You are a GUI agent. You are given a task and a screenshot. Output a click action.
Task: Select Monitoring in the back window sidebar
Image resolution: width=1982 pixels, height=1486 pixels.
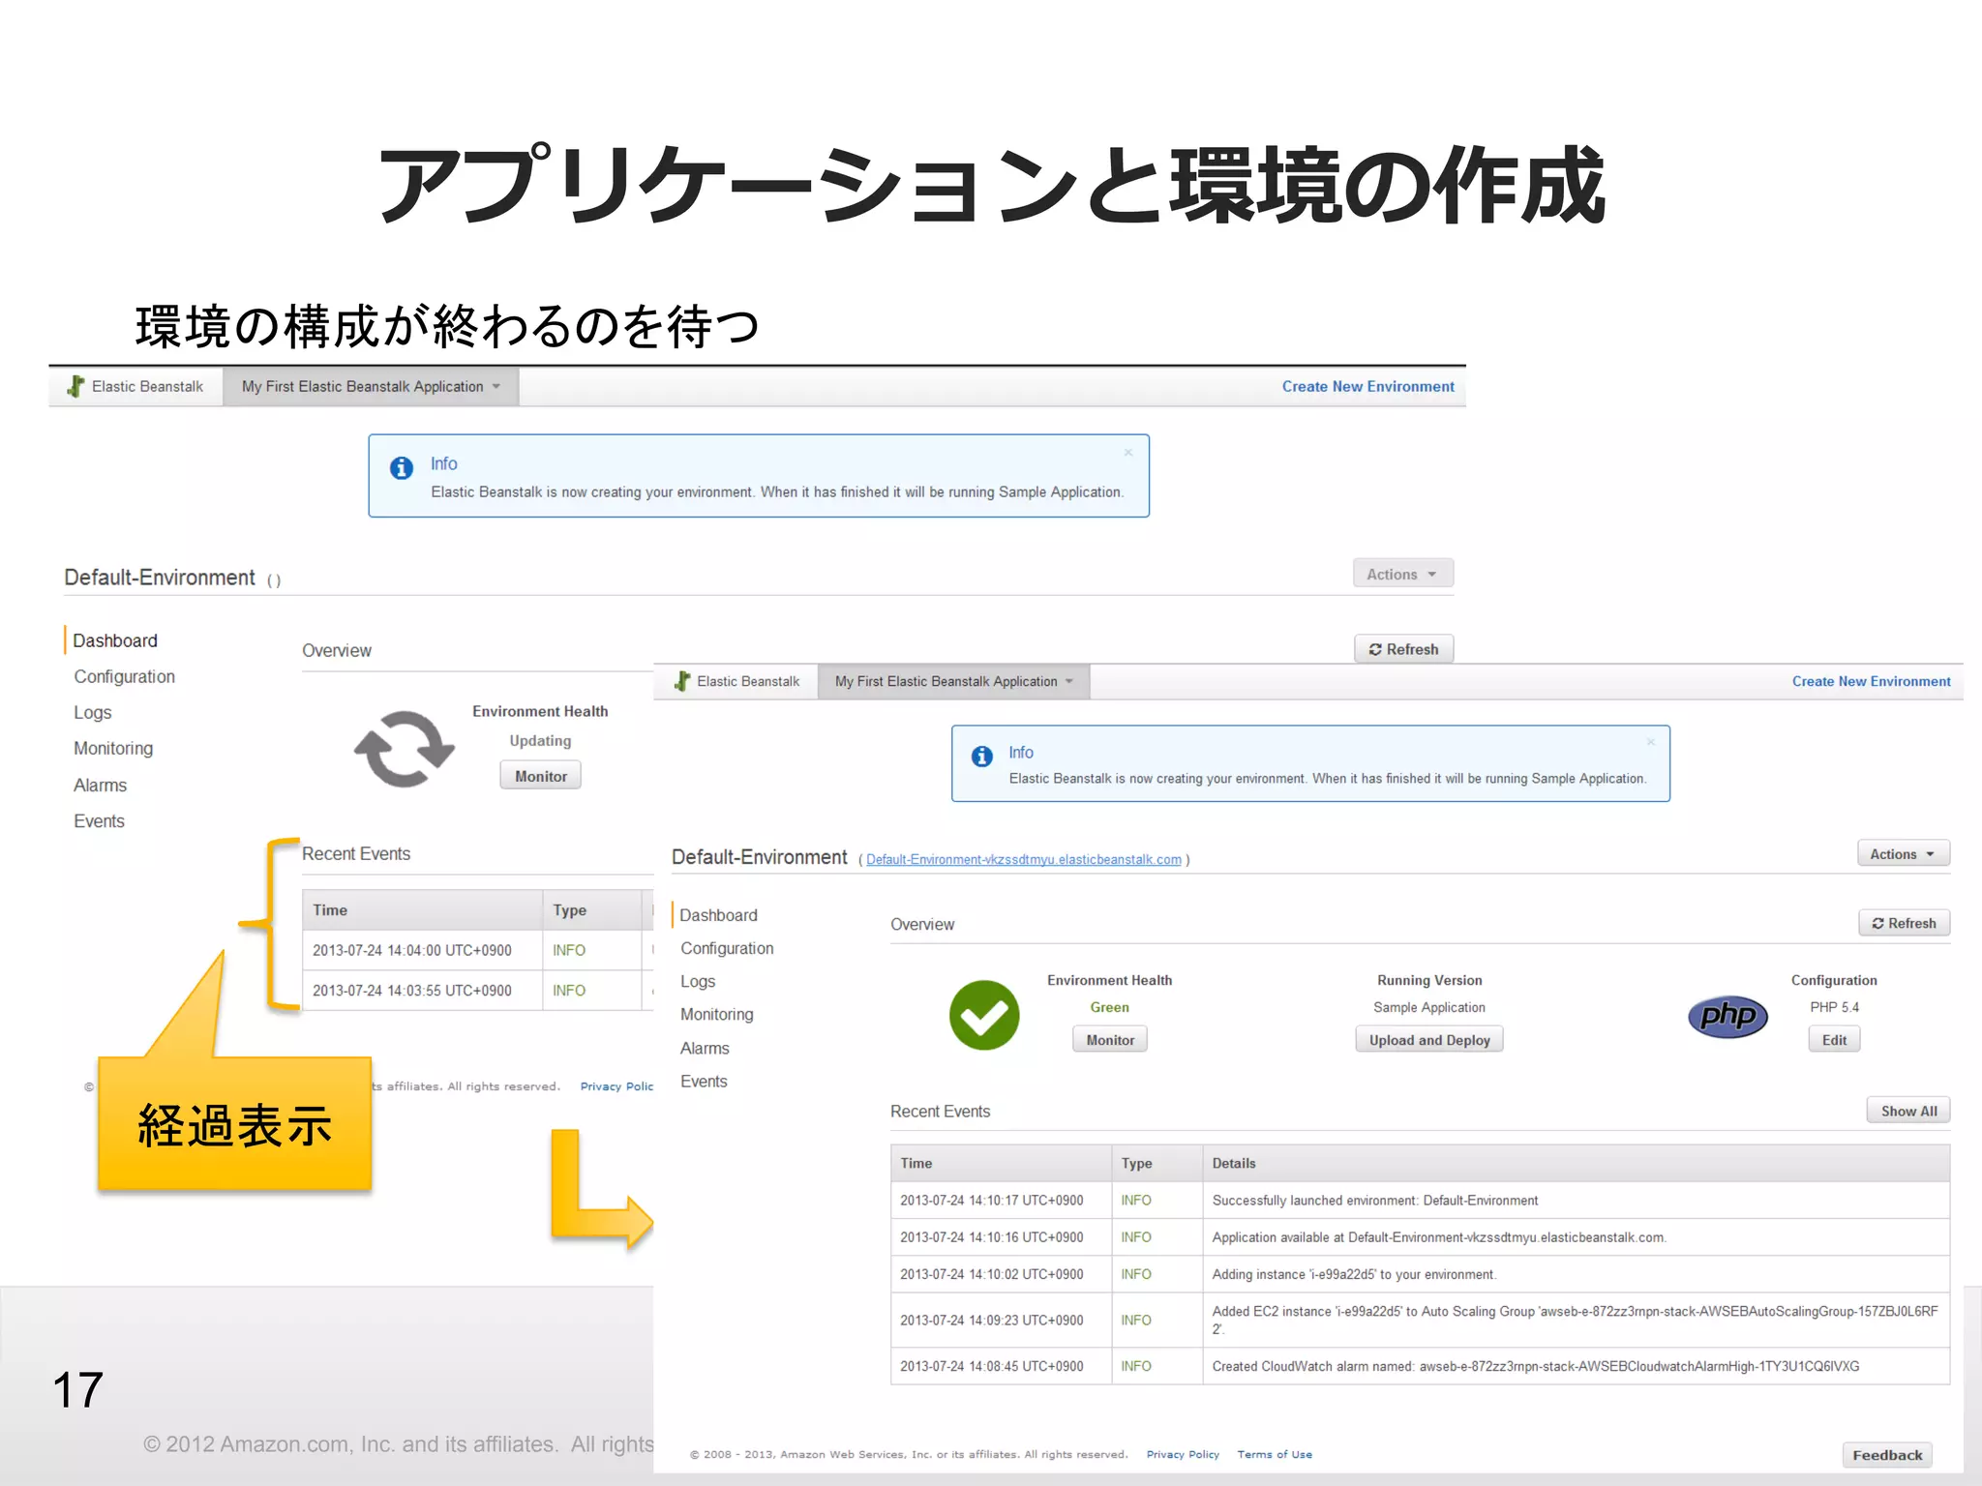[113, 748]
